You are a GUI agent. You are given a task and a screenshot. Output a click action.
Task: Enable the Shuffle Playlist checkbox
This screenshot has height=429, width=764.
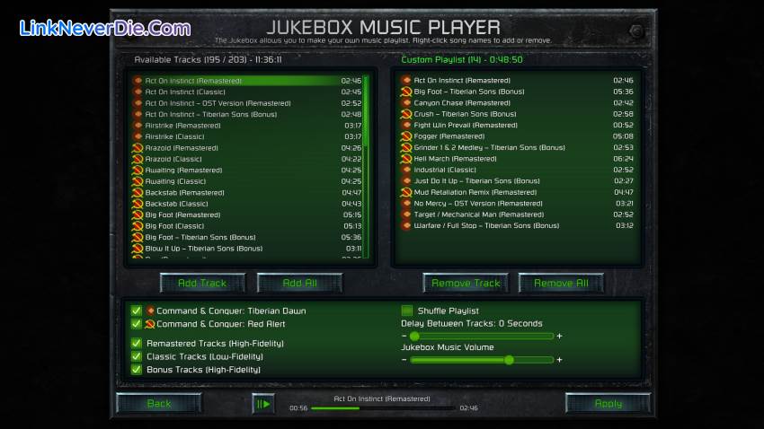(x=407, y=311)
